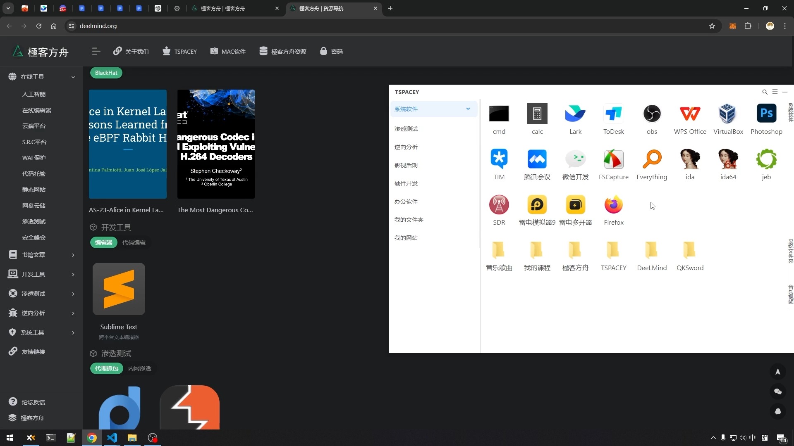Launch ida disassembler icon

tap(690, 159)
